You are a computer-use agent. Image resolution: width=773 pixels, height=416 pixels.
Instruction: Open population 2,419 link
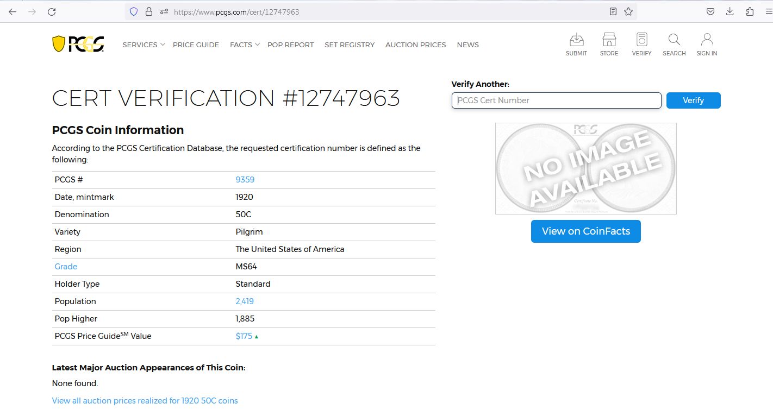pyautogui.click(x=245, y=301)
